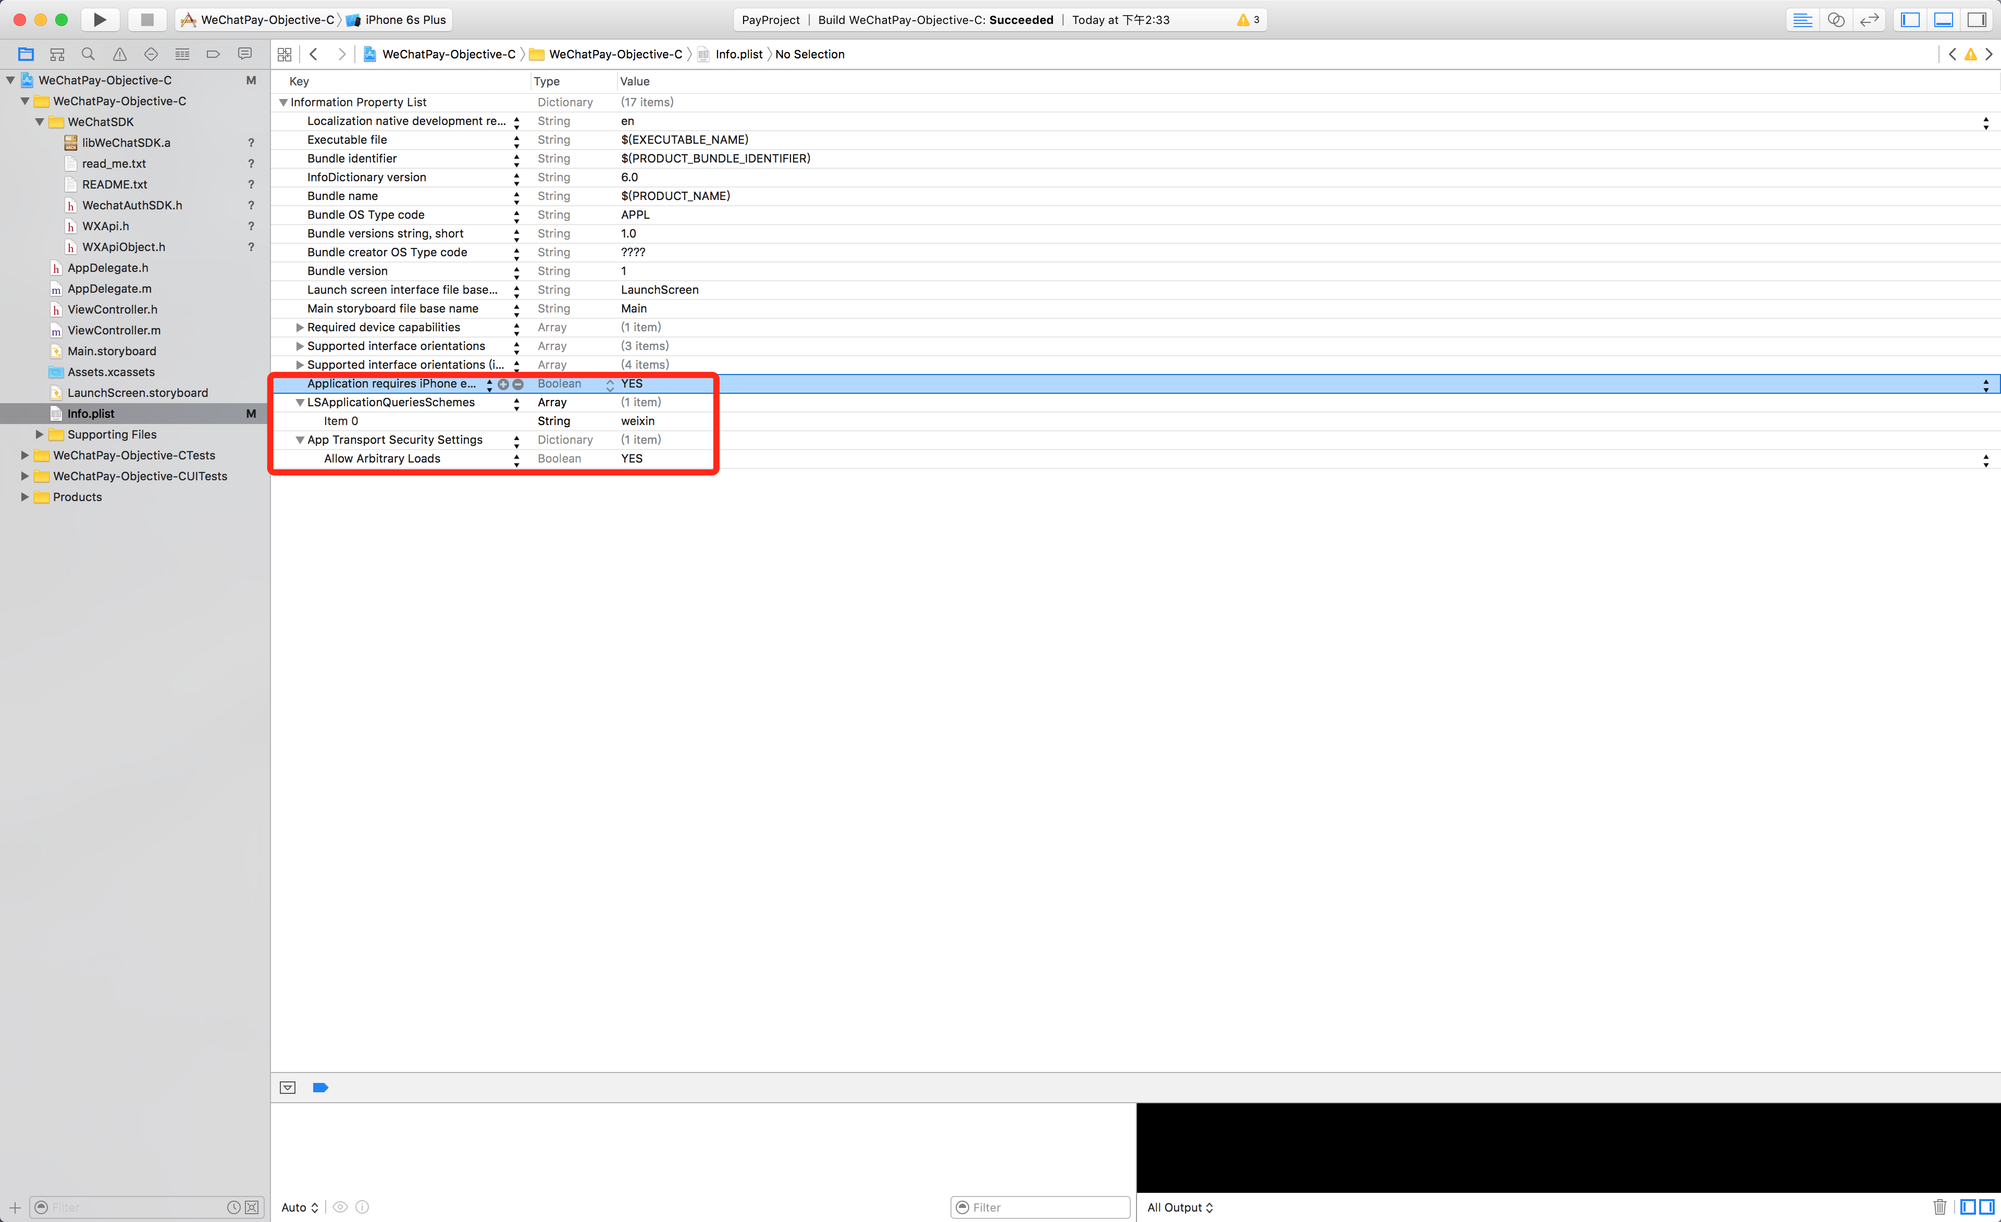
Task: Collapse the LSApplicationQueriesSchemes array
Action: 300,403
